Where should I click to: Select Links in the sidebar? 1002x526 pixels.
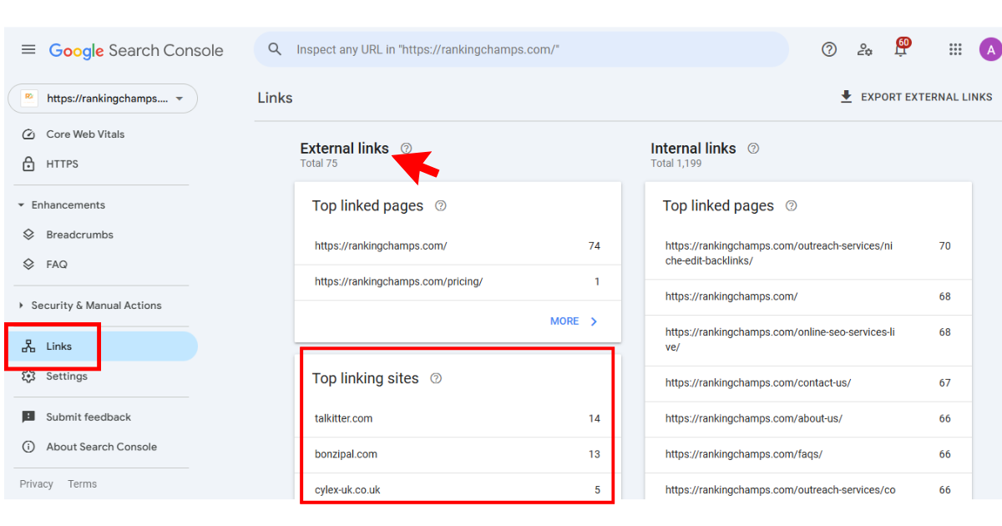coord(99,346)
